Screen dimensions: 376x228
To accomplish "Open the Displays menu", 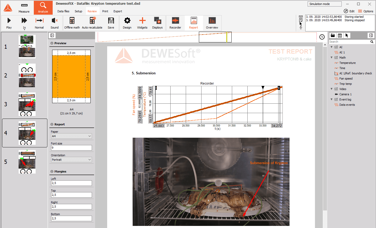I will coord(157,23).
